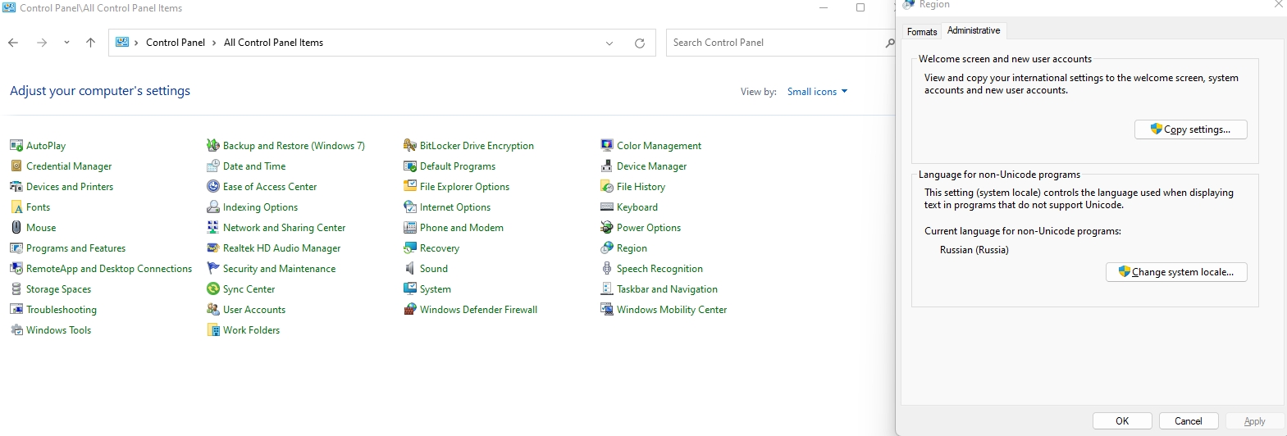The height and width of the screenshot is (436, 1287).
Task: Expand the recent locations chevron
Action: (x=66, y=43)
